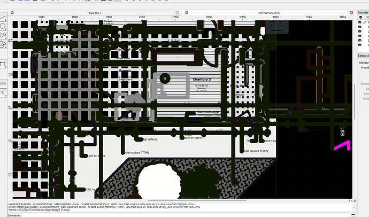369x217 pixels.
Task: Click the document icon on Sans titre 1 tab
Action: pos(12,13)
